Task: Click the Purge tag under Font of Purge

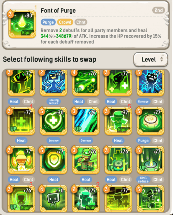Action: click(x=48, y=22)
